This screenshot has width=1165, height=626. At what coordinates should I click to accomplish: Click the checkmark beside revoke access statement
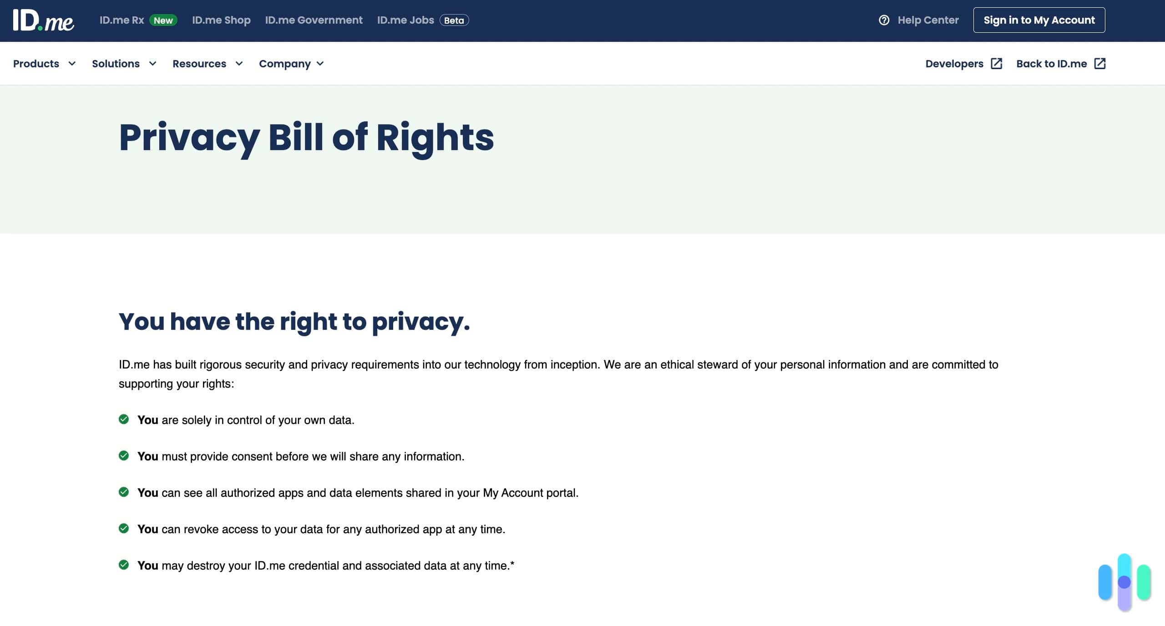coord(124,528)
